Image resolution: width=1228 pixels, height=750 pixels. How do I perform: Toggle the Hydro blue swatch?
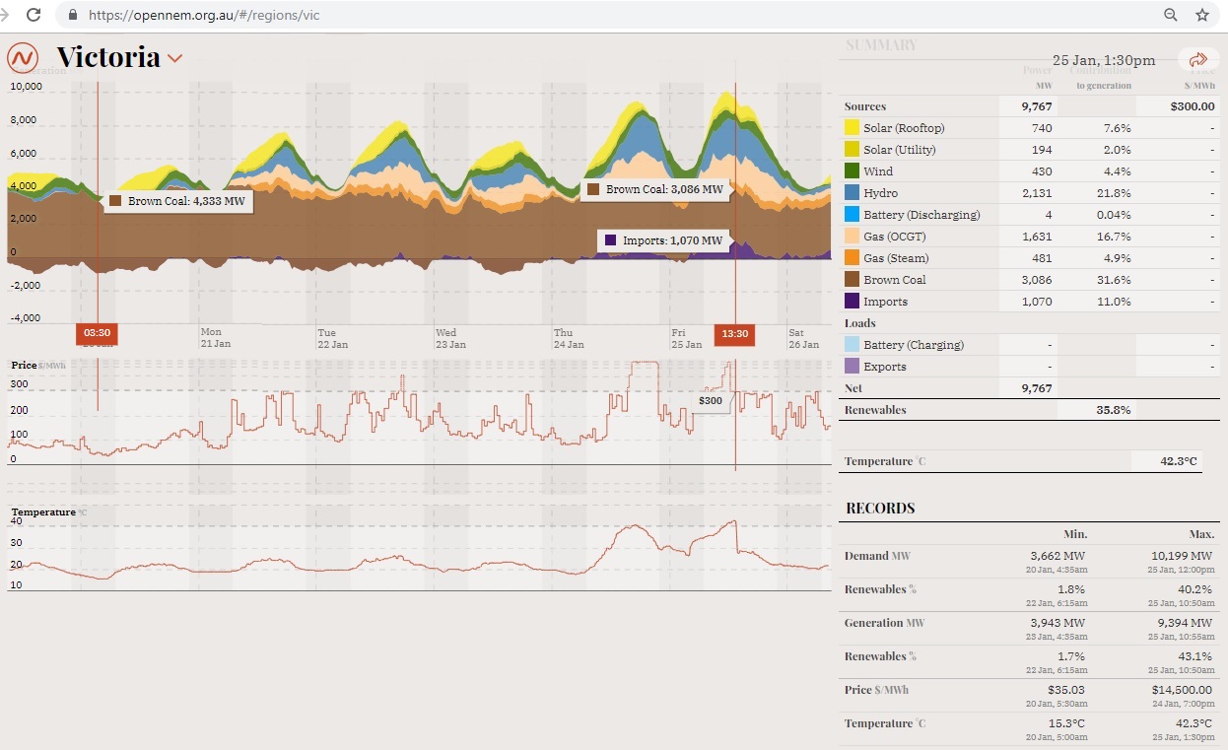(852, 193)
